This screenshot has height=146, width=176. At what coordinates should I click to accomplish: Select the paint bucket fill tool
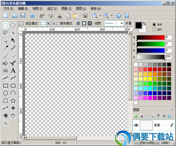tap(5, 63)
